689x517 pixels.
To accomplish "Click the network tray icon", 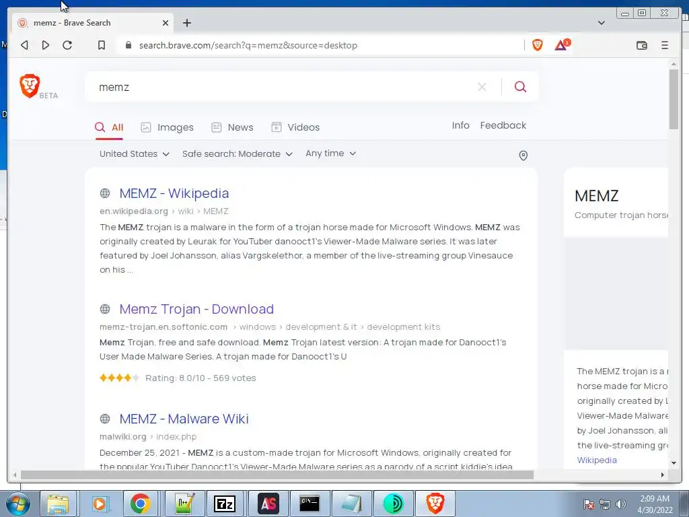I will point(605,504).
